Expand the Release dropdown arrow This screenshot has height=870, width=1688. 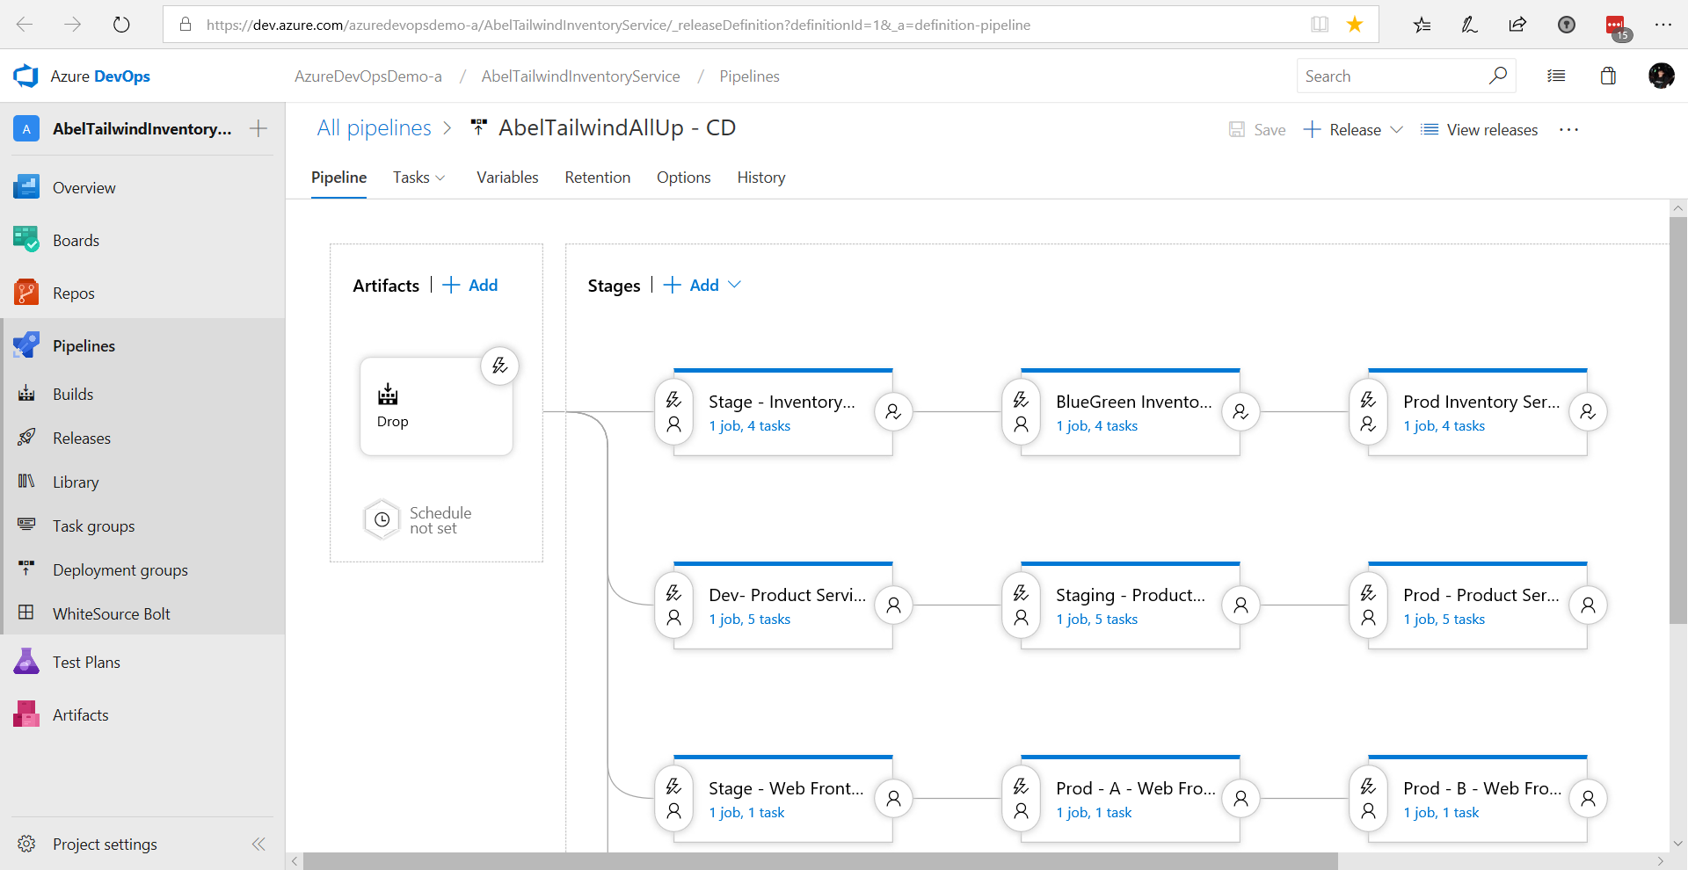pos(1396,130)
